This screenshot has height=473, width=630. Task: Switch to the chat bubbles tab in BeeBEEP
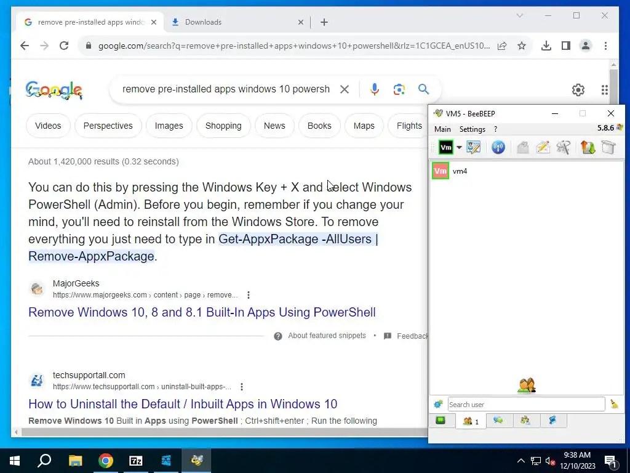[498, 421]
